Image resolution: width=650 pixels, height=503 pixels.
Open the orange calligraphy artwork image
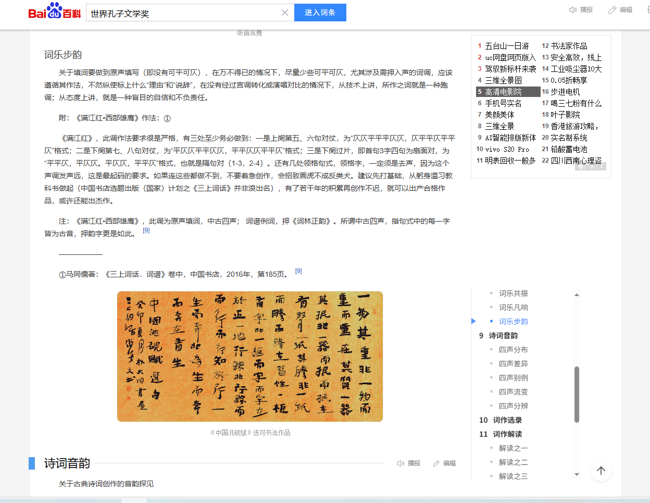point(250,357)
